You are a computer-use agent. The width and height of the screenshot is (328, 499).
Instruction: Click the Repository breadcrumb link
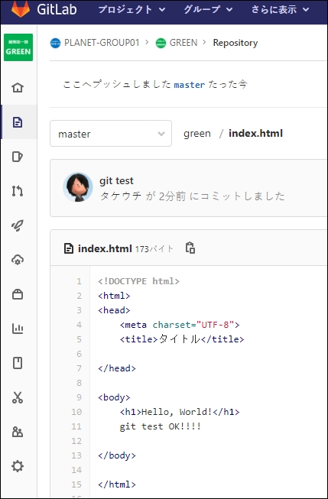pyautogui.click(x=235, y=43)
